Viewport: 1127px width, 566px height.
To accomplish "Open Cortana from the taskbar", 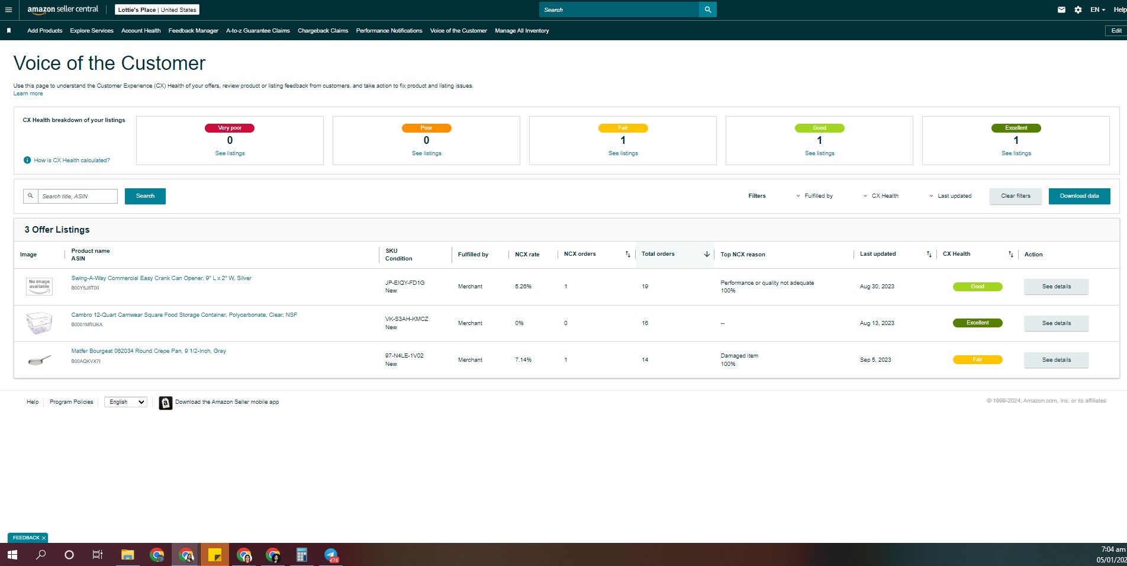I will [69, 555].
